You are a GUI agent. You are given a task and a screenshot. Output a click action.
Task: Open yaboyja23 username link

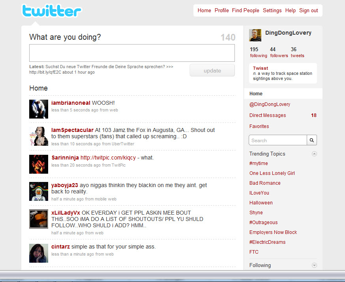64,185
